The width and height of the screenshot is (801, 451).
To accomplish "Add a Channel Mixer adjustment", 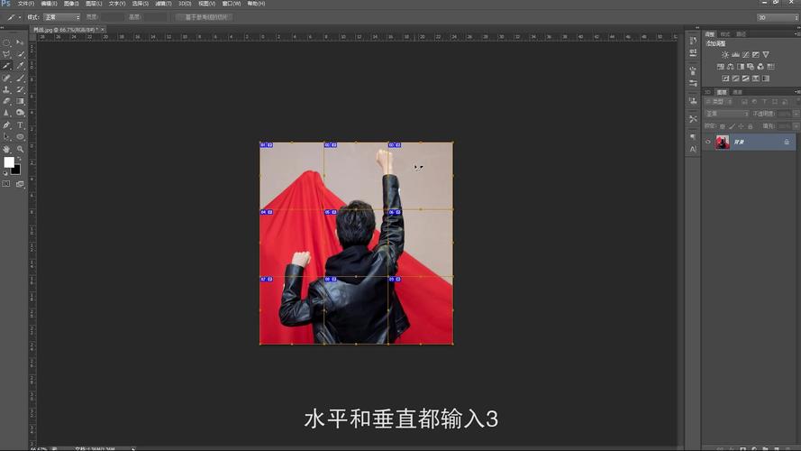I will point(760,67).
